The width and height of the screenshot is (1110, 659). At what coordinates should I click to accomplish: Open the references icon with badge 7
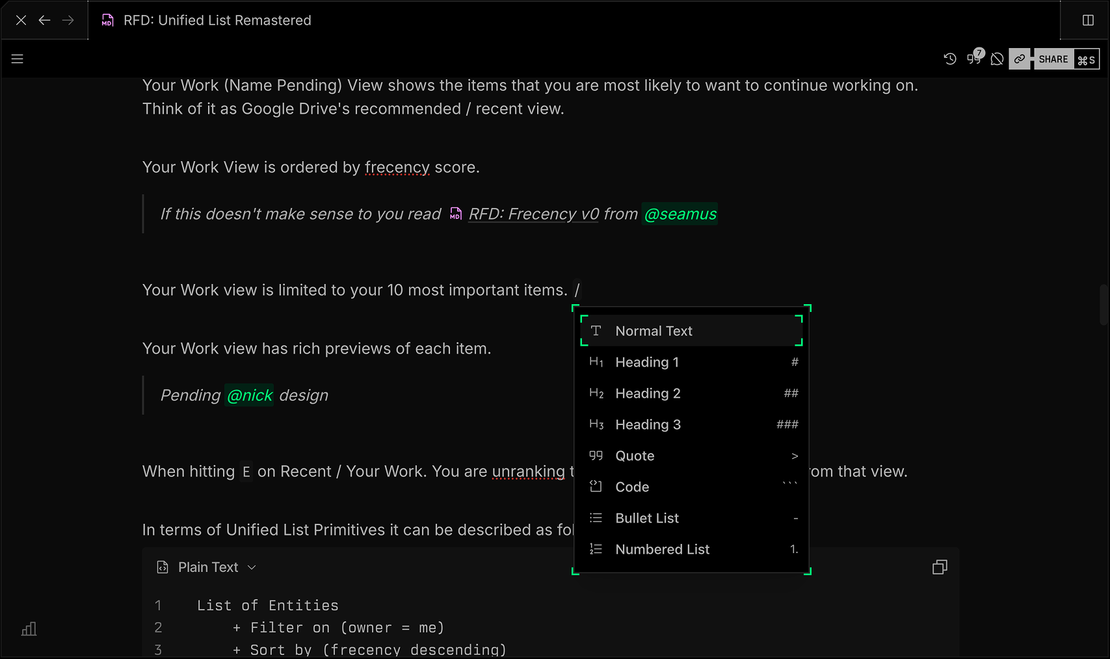pos(974,58)
